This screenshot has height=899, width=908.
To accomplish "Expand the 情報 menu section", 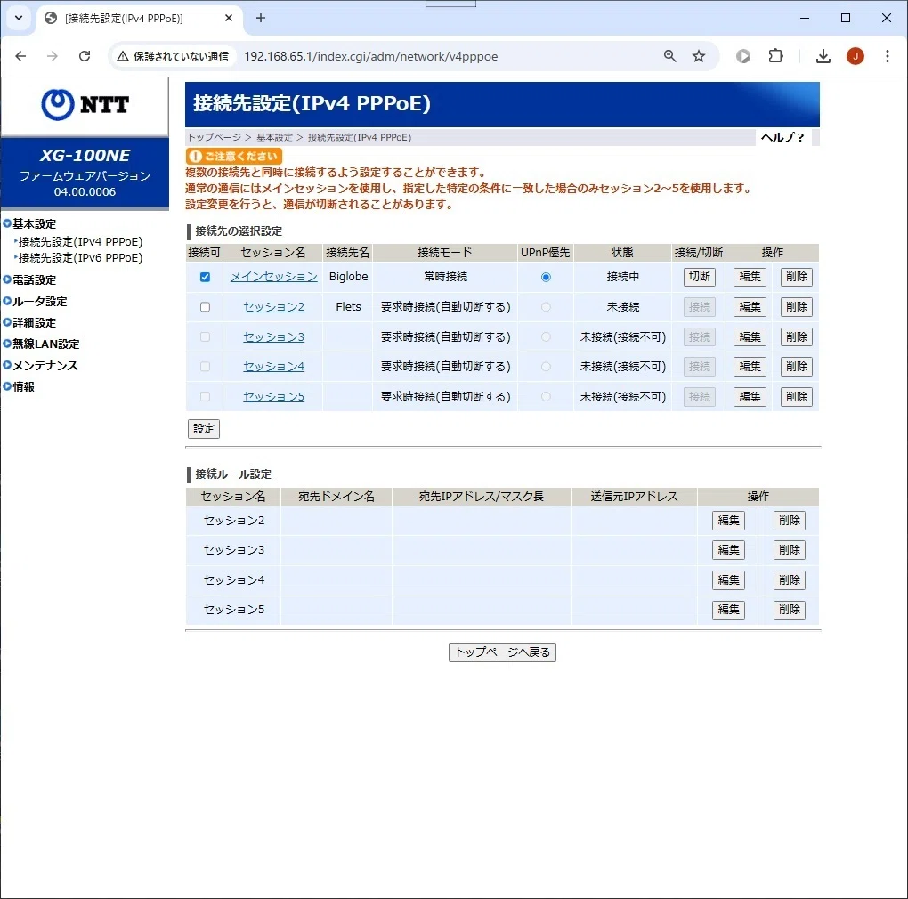I will 19,386.
